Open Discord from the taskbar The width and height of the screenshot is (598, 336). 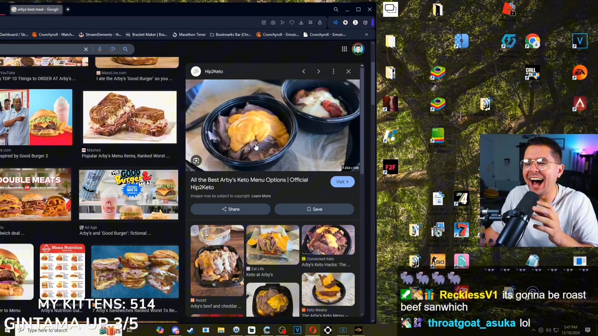point(175,330)
